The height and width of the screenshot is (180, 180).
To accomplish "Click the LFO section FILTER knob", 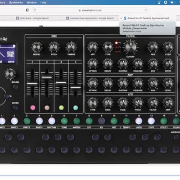I will [x=153, y=103].
